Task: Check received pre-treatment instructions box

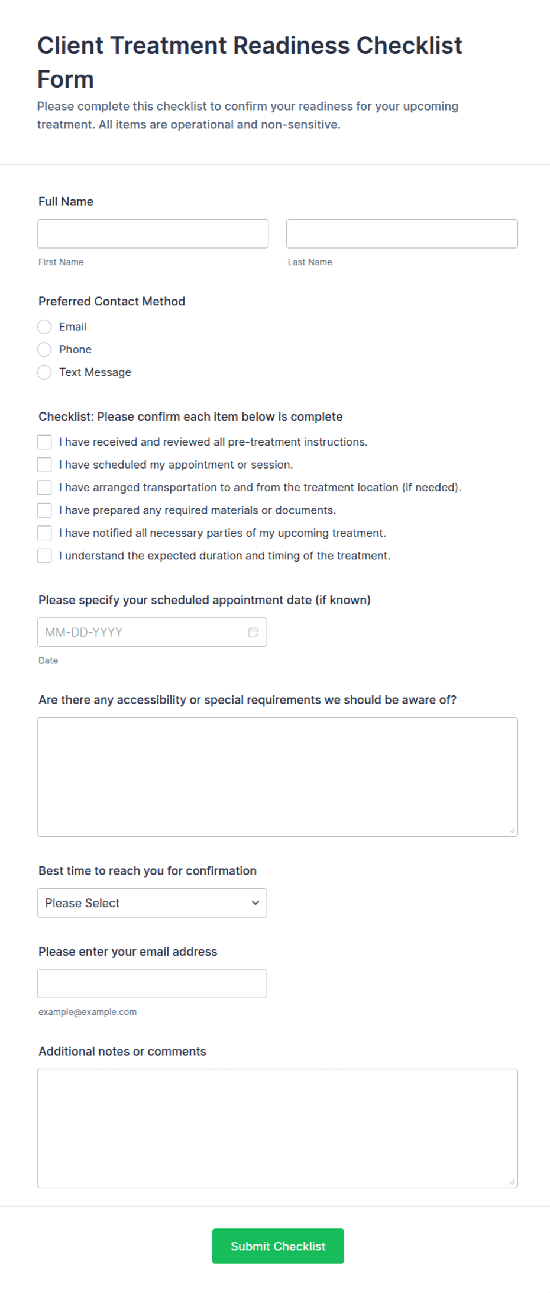Action: 44,442
